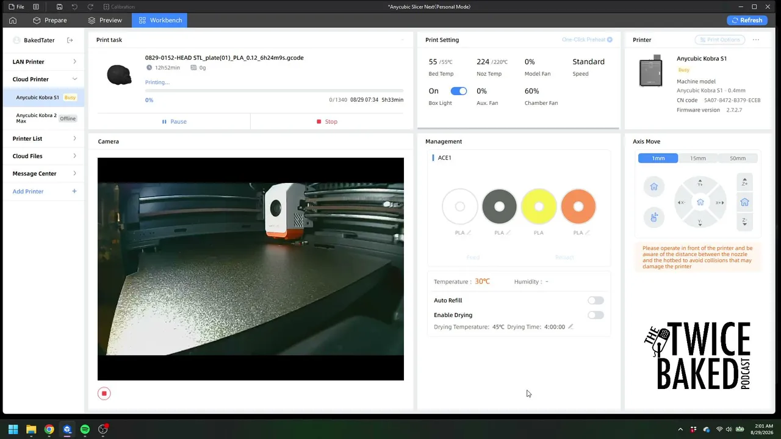Click the hand move icon button
The width and height of the screenshot is (781, 439).
click(x=654, y=217)
